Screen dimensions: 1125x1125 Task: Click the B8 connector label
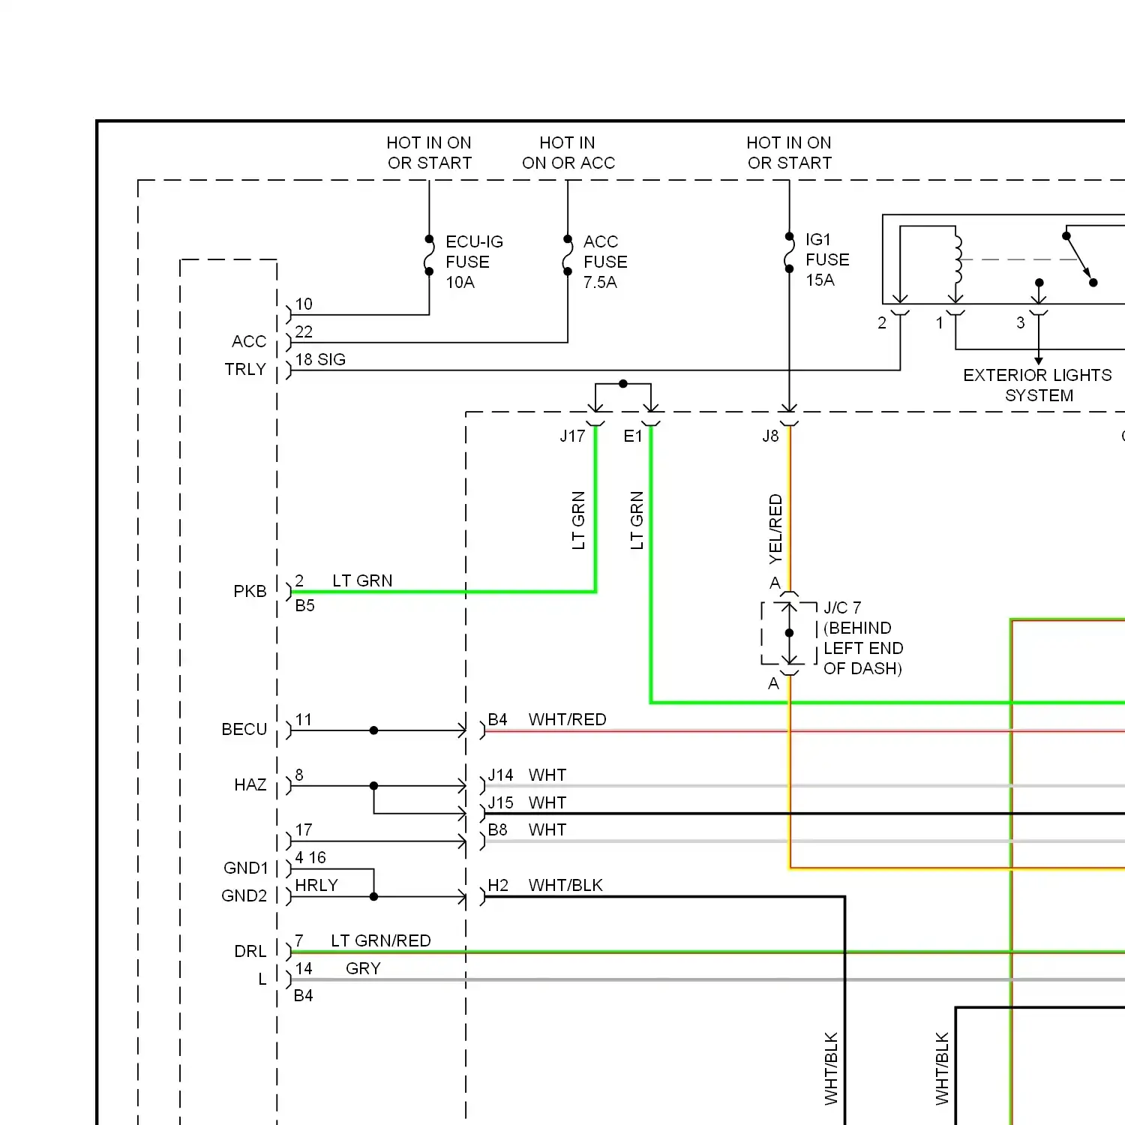tap(497, 829)
